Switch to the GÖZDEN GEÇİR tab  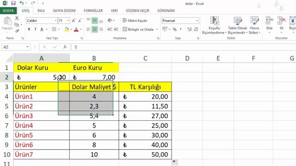tap(137, 11)
